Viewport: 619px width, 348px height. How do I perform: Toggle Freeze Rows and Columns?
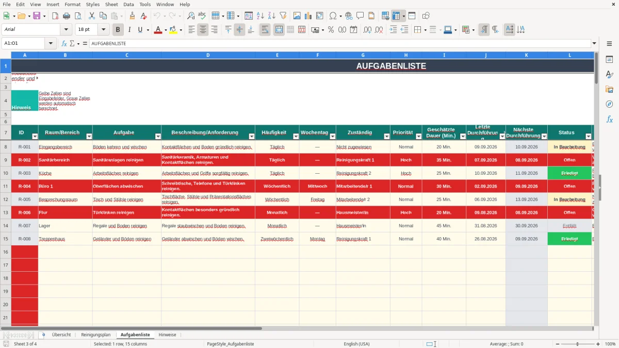coord(396,16)
